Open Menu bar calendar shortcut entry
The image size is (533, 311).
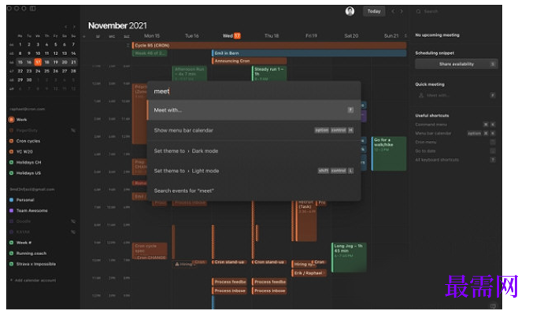pos(455,133)
